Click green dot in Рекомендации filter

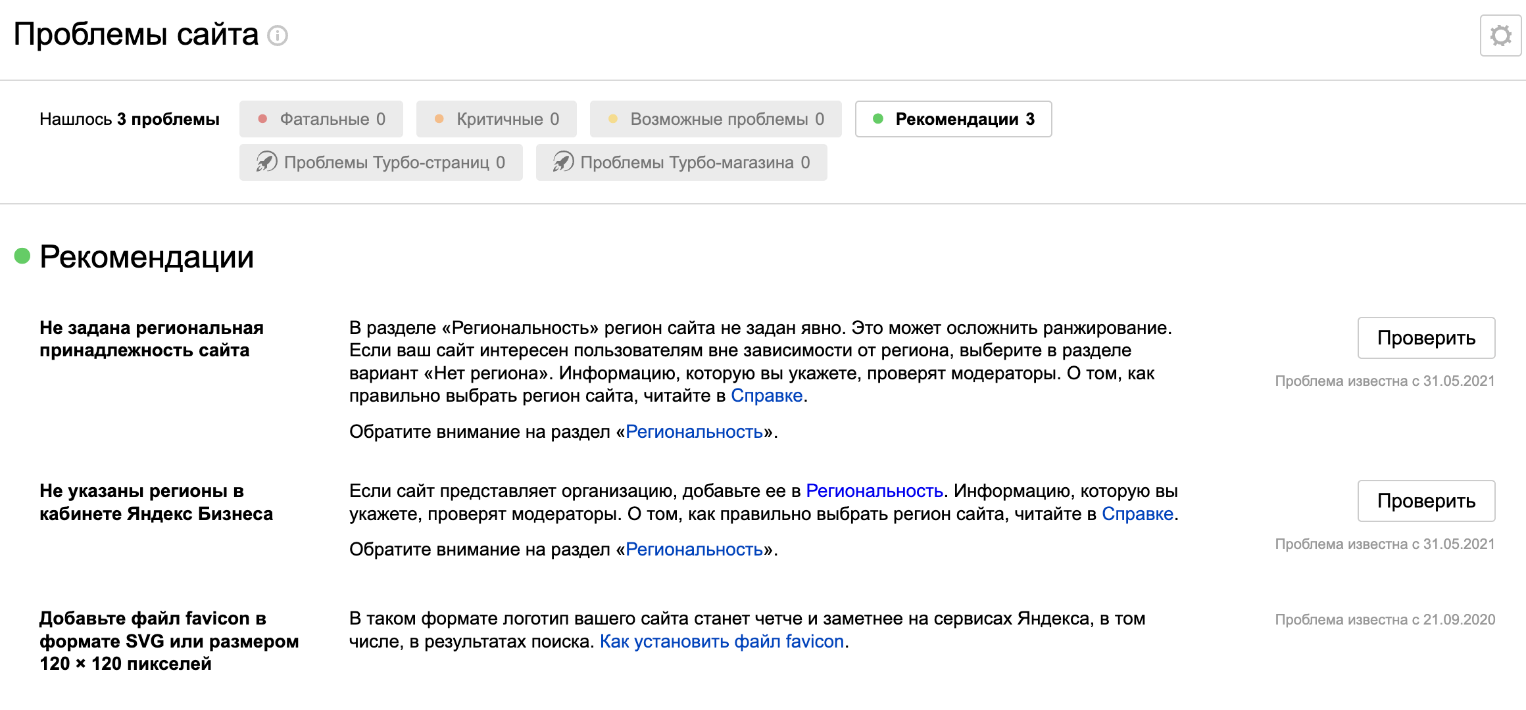[877, 119]
